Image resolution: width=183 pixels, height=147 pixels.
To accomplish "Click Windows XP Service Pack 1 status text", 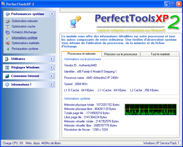I will [161, 143].
